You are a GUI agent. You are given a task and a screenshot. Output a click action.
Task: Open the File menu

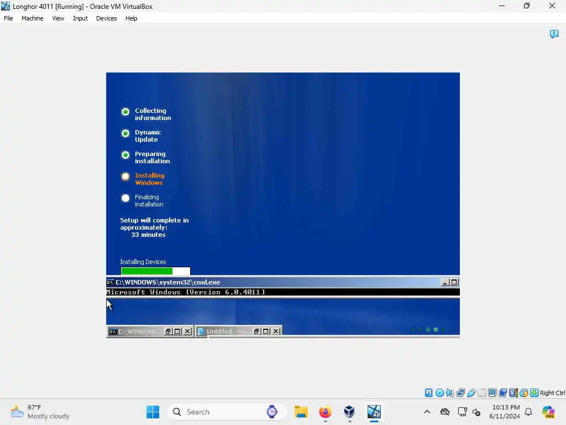click(x=8, y=18)
